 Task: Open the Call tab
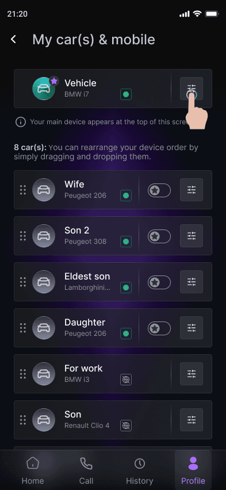(86, 470)
